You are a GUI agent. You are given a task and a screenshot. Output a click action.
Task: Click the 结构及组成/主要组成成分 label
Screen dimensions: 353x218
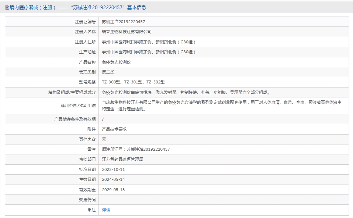72,92
